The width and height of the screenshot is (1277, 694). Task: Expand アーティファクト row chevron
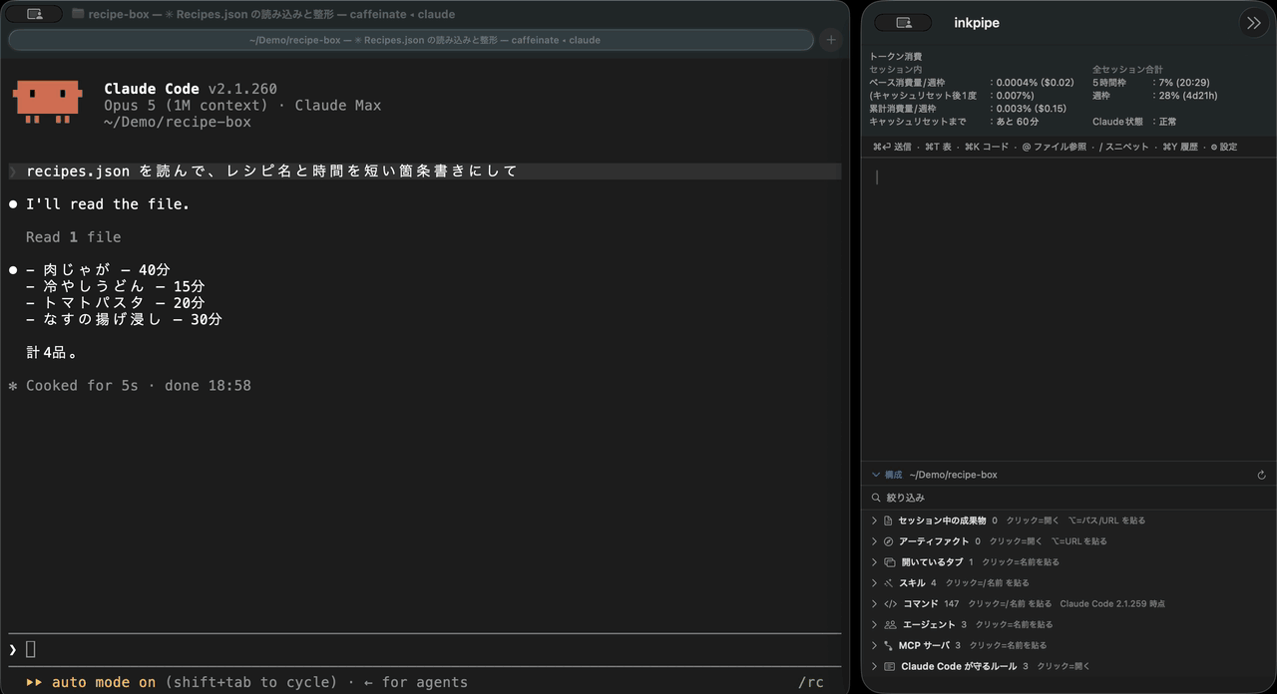(875, 541)
